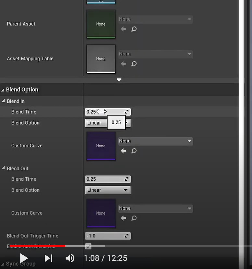Use selected asset arrow for Parent Asset
The image size is (252, 269).
[x=123, y=29]
